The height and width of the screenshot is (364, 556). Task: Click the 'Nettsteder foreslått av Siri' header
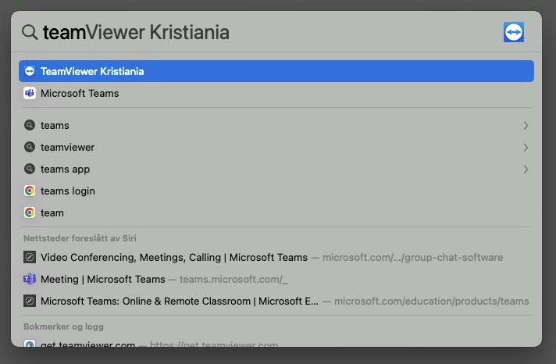[80, 238]
